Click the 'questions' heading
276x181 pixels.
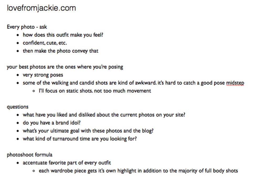tap(18, 107)
